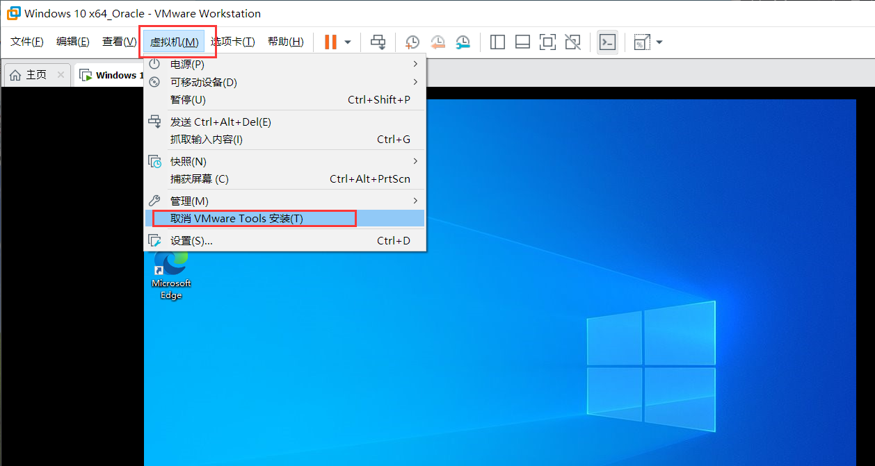Select 发送 Ctrl+Alt+Del(E) menu entry
The width and height of the screenshot is (875, 466).
point(285,122)
